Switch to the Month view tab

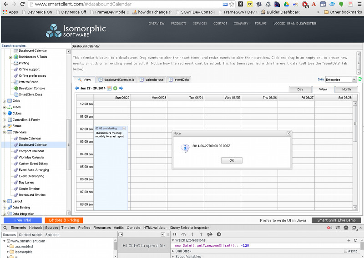346,89
